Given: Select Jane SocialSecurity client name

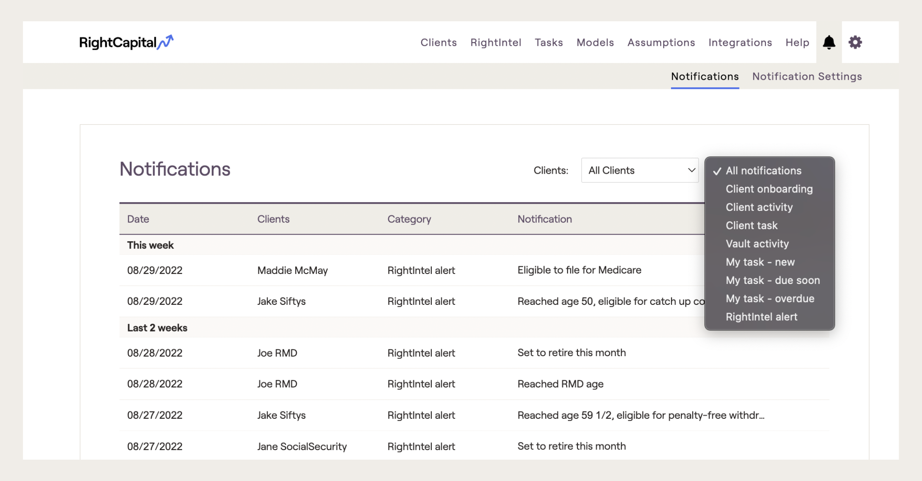Looking at the screenshot, I should click(302, 447).
